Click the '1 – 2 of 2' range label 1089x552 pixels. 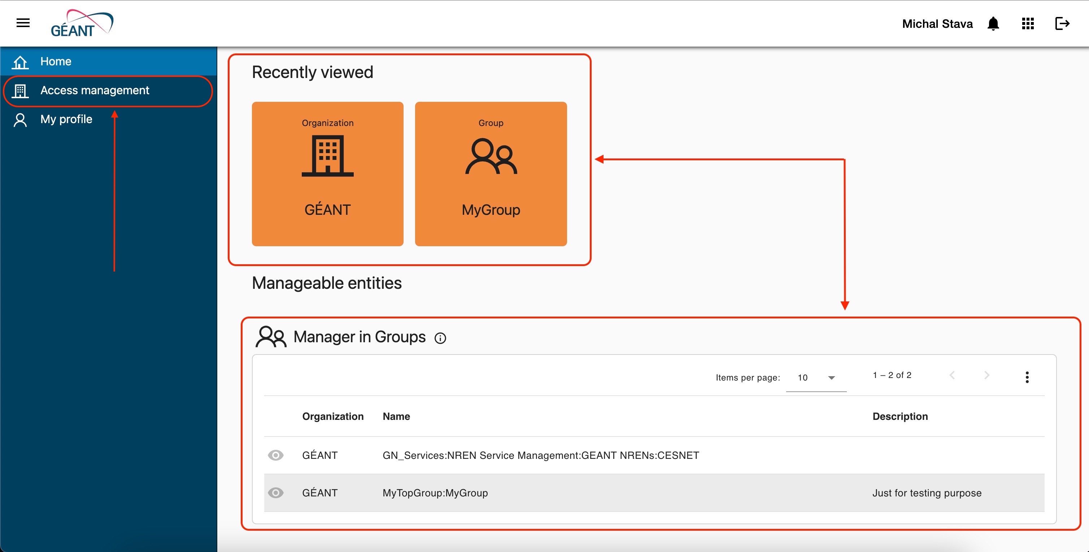(892, 375)
